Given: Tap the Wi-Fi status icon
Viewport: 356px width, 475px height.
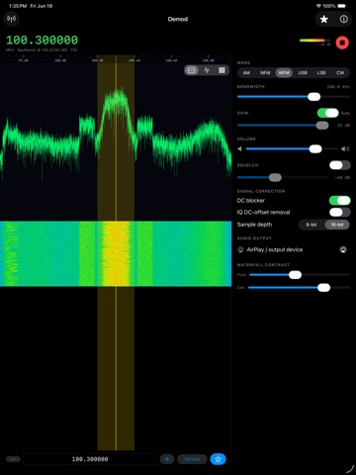Looking at the screenshot, I should click(x=318, y=6).
